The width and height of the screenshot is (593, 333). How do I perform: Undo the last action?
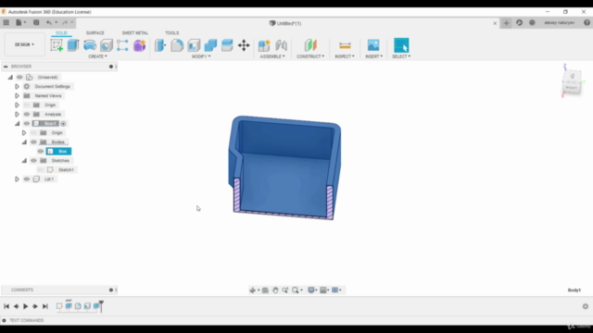(49, 22)
